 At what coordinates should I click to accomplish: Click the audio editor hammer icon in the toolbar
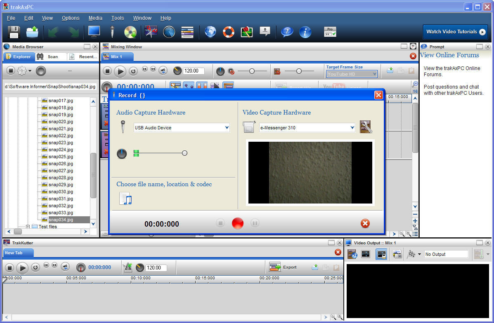point(247,32)
